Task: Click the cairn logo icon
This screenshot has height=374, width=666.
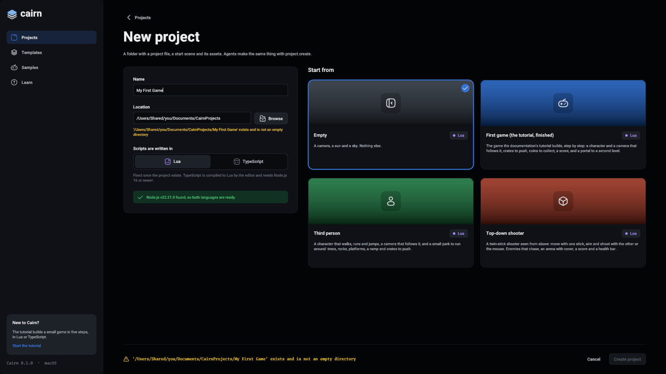Action: [x=12, y=14]
